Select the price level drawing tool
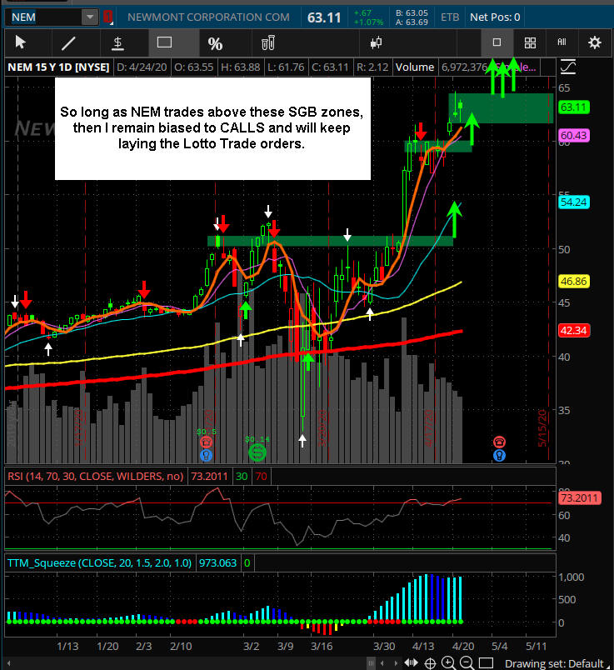This screenshot has width=614, height=670. click(117, 42)
